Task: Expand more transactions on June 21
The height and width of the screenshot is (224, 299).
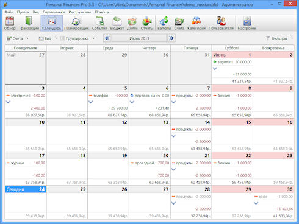Action: 173,169
